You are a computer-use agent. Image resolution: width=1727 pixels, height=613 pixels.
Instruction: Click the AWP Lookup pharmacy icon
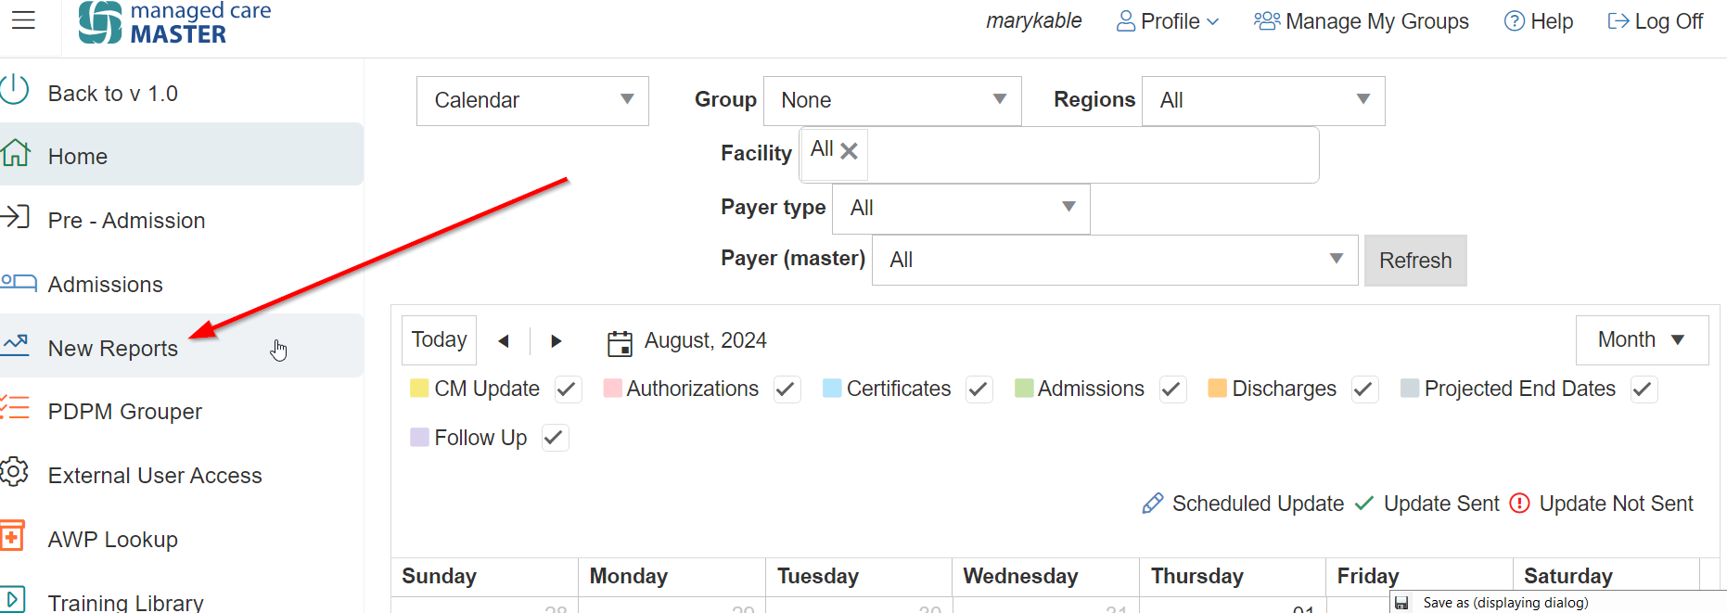12,536
